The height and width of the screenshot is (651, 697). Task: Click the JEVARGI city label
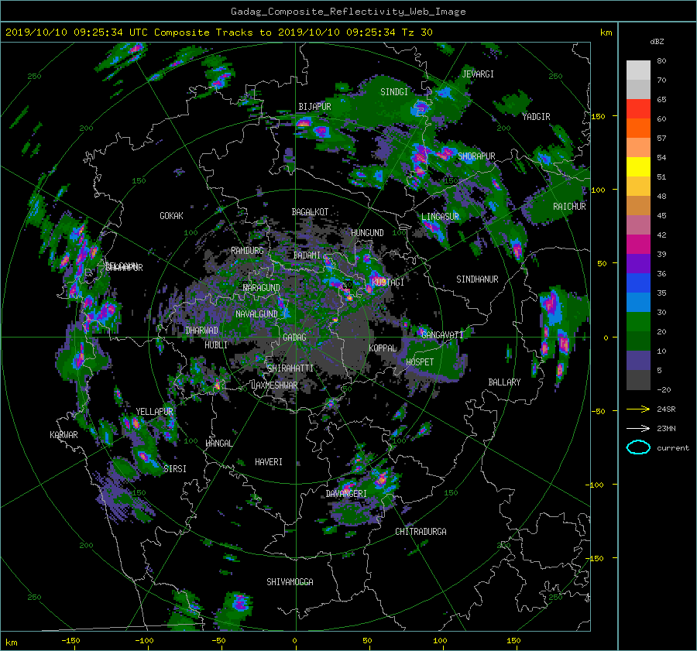pyautogui.click(x=478, y=74)
